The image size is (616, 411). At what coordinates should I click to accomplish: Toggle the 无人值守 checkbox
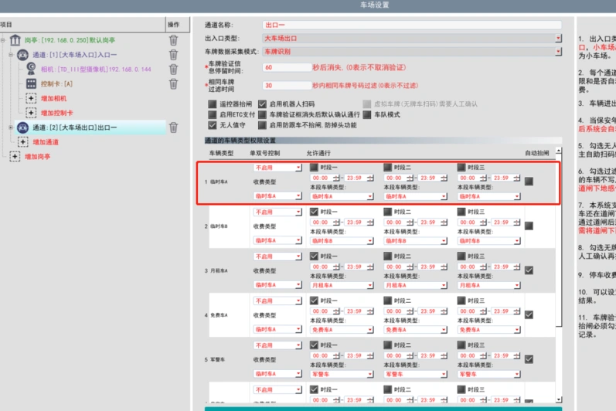(x=212, y=125)
